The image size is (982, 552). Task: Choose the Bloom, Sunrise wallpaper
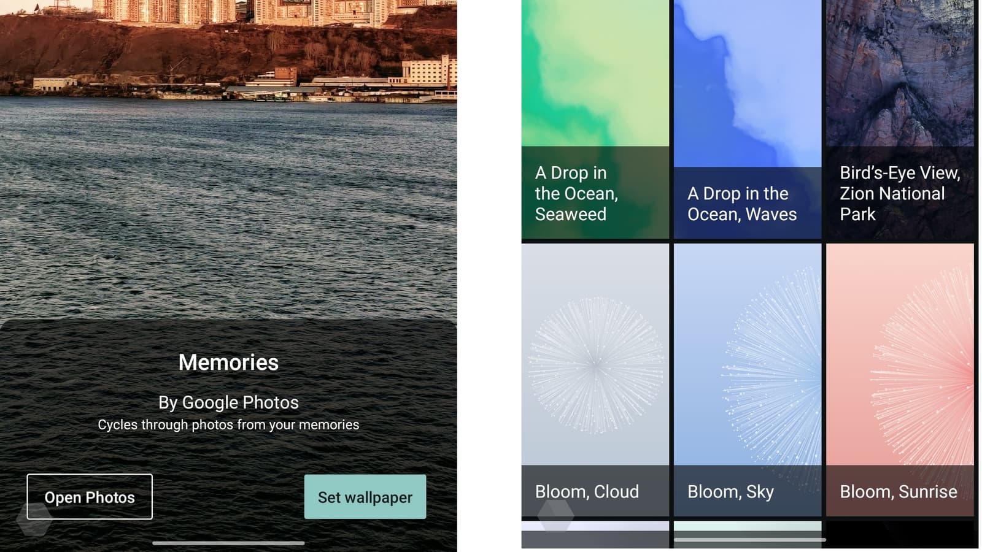pyautogui.click(x=900, y=380)
